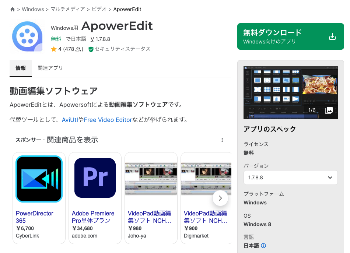This screenshot has height=253, width=350.
Task: Open the VideoPad listing priced ¥980
Action: point(150,217)
